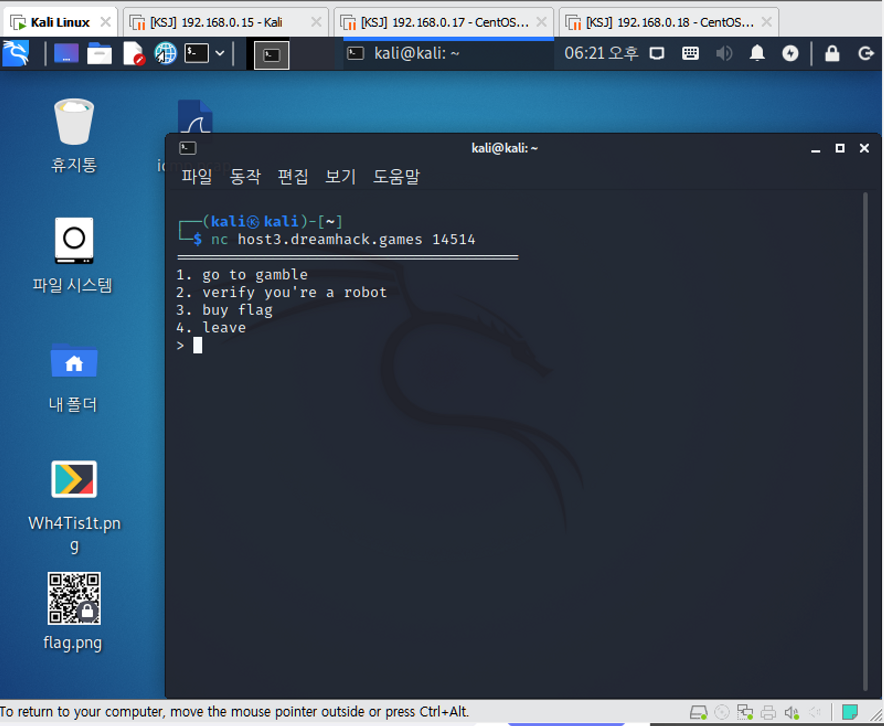Select the 휴지통 trash desktop icon
The height and width of the screenshot is (726, 884).
click(74, 136)
